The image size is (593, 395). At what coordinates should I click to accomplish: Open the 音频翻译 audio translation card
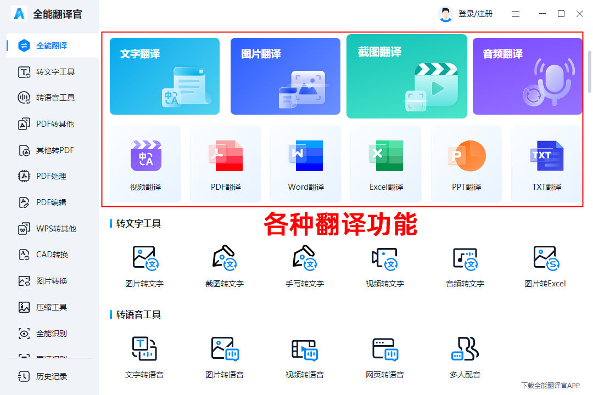point(527,76)
